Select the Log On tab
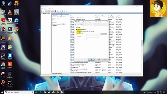The height and width of the screenshot is (94, 167). pos(81,25)
